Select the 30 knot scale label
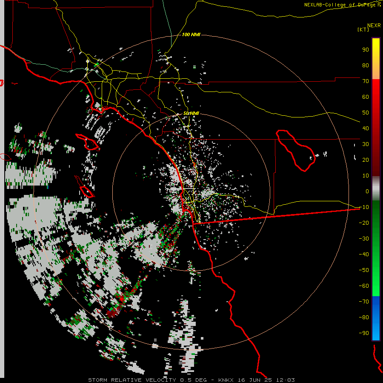This screenshot has width=383, height=383. point(366,144)
